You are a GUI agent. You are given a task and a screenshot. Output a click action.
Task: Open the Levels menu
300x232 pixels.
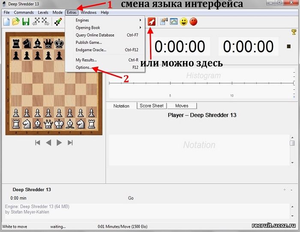coord(43,12)
